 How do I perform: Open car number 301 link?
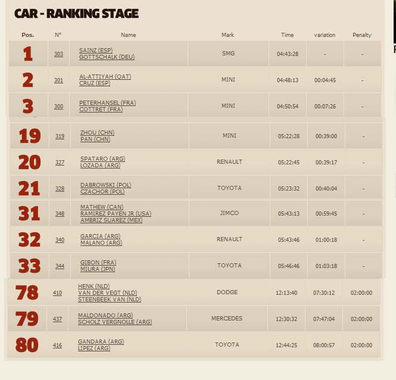(x=58, y=80)
